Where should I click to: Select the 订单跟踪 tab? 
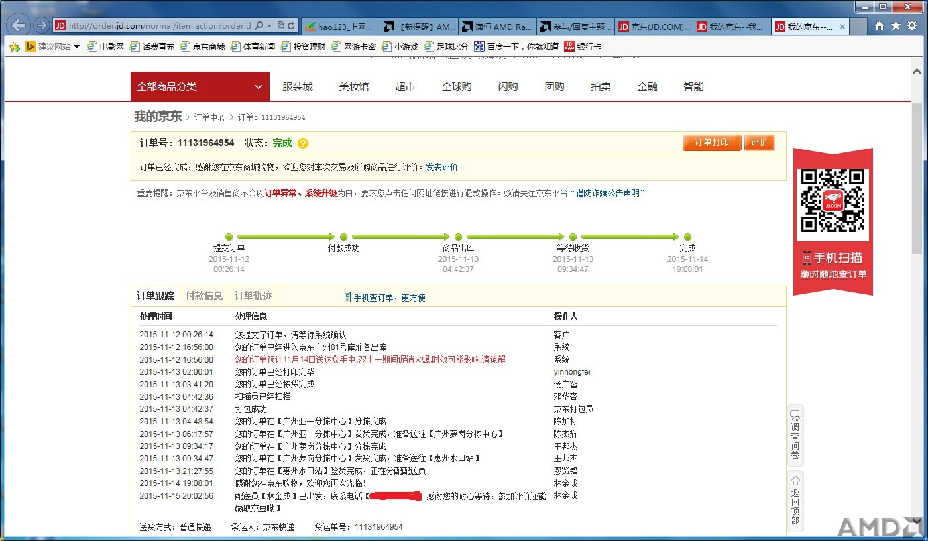click(x=155, y=296)
